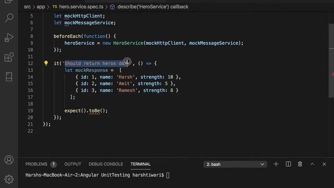Click the breadcrumb symbol cube icon

coord(112,7)
